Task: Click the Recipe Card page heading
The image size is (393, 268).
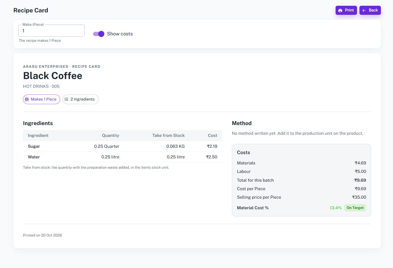Action: 31,10
